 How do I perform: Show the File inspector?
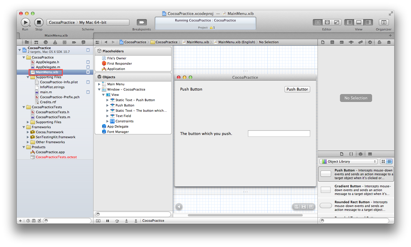323,42
